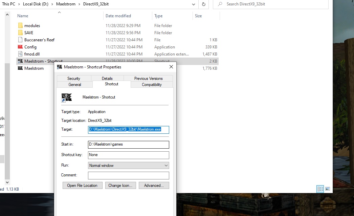Screen dimensions: 354x216
Task: Click This PC in breadcrumb path
Action: [8, 4]
